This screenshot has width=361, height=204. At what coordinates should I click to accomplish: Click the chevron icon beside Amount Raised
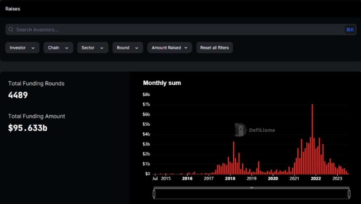coord(186,48)
